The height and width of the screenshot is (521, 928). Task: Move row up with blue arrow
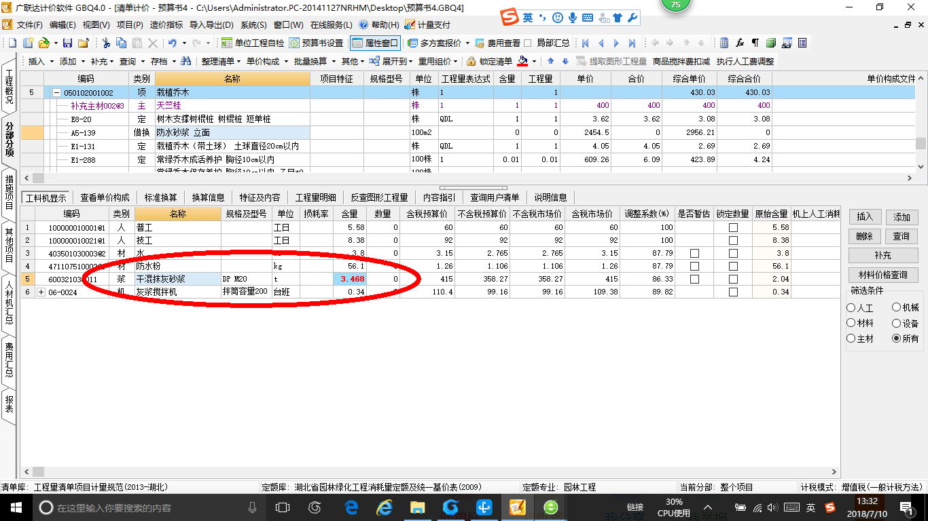click(x=550, y=61)
